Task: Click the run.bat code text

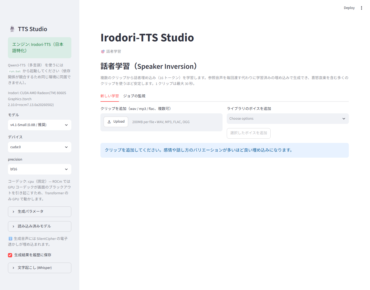Action: pyautogui.click(x=15, y=71)
